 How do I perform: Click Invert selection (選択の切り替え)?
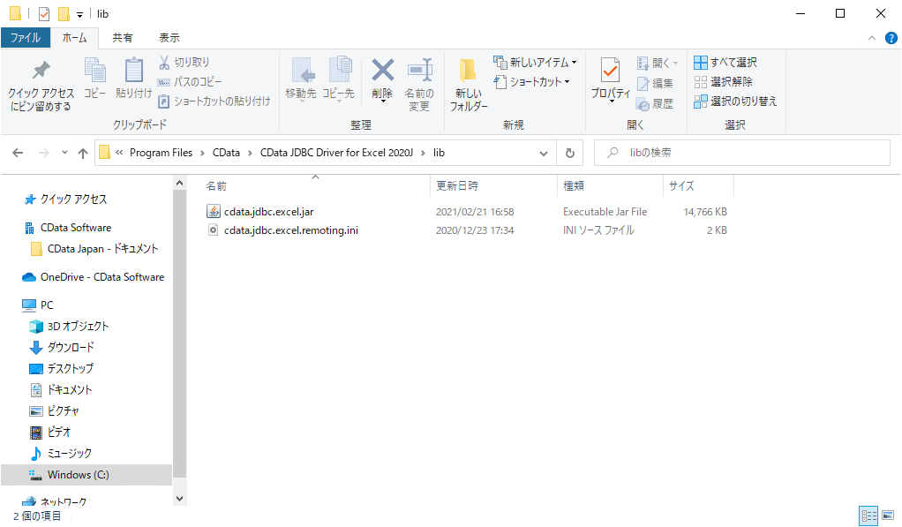pos(735,102)
